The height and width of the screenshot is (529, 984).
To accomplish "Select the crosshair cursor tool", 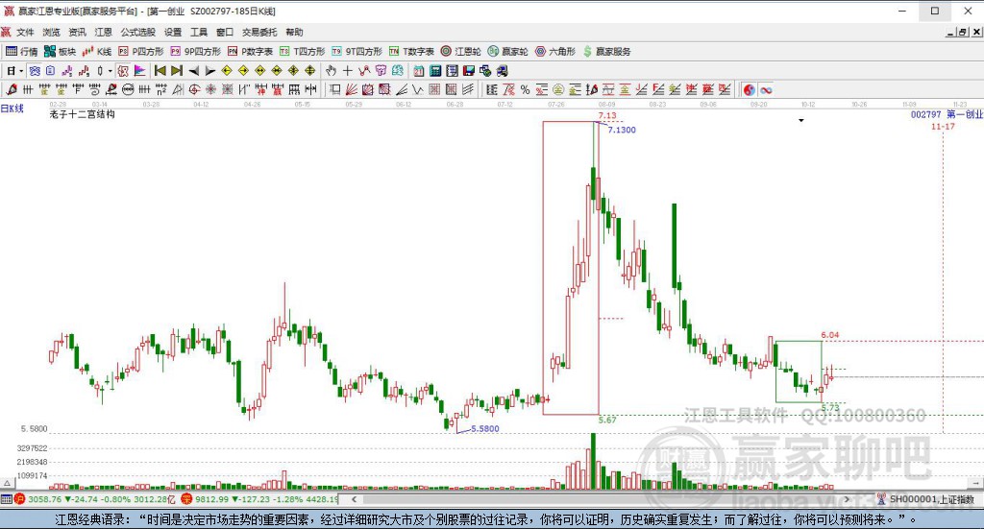I will click(348, 71).
